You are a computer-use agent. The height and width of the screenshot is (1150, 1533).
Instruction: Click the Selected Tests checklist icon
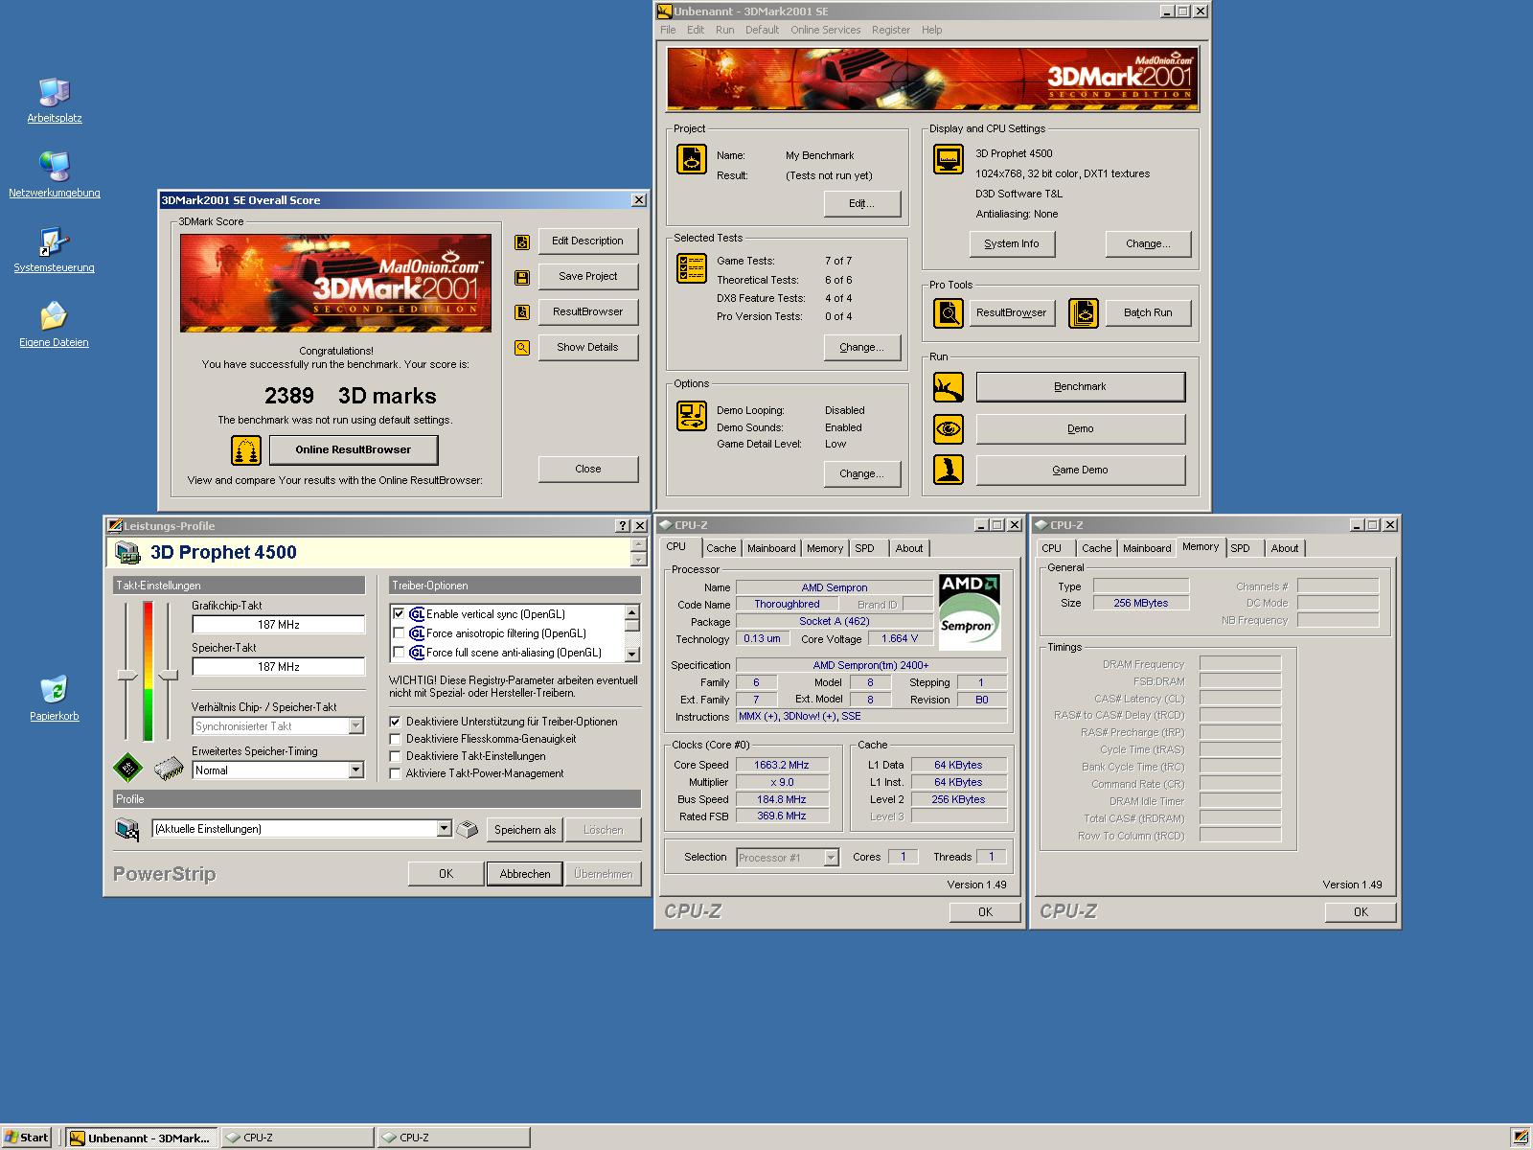692,268
